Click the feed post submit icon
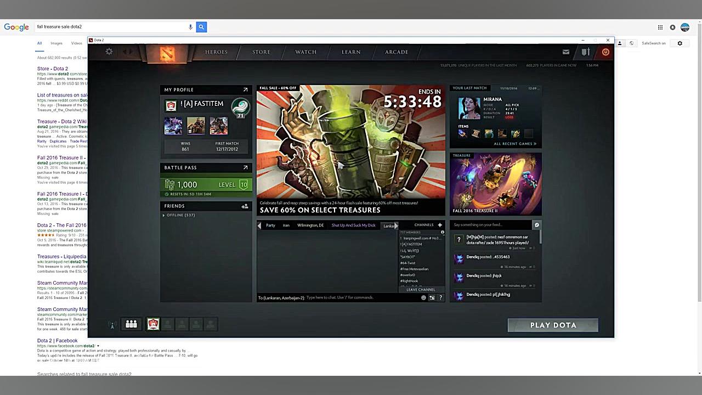The width and height of the screenshot is (702, 395). pos(537,225)
